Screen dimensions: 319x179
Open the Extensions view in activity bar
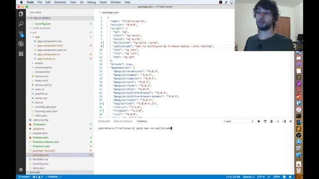pyautogui.click(x=21, y=54)
